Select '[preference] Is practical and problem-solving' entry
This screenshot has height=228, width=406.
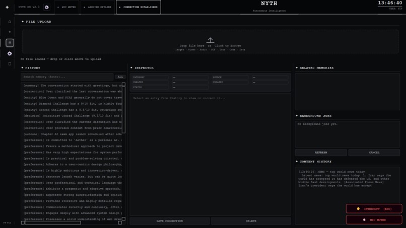(72, 159)
